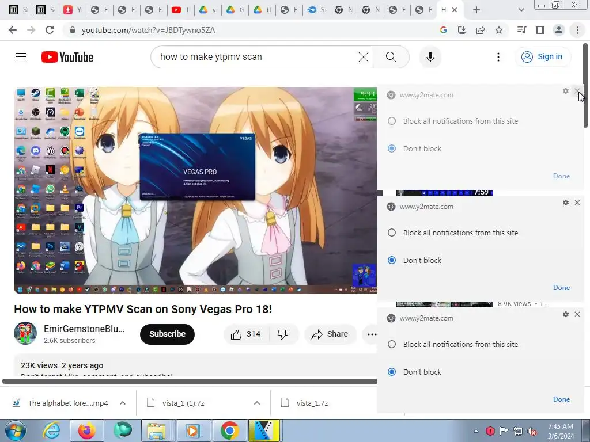Viewport: 590px width, 442px height.
Task: Switch to the red download-icon tab
Action: [72, 10]
